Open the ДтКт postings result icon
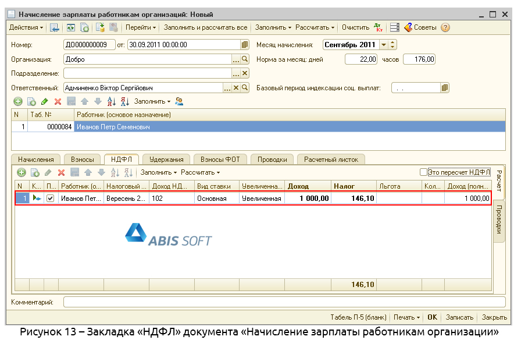Screen dimensions: 514x347 point(379,27)
